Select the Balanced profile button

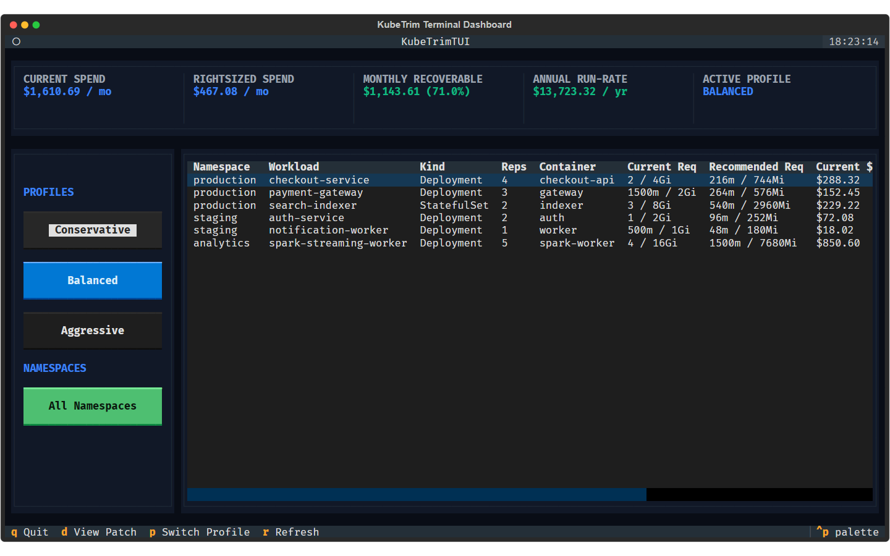click(x=93, y=280)
